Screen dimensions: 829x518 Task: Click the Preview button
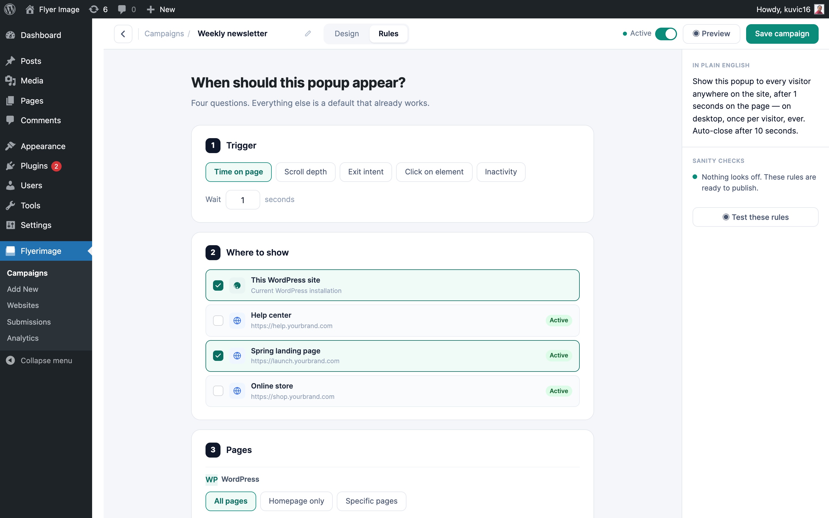click(x=711, y=34)
